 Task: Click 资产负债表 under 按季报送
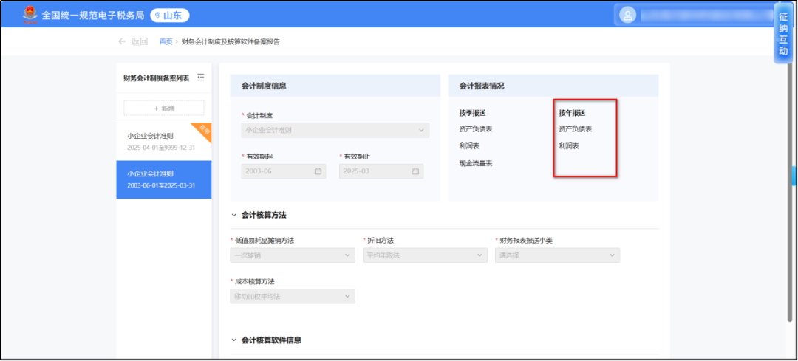tap(476, 129)
